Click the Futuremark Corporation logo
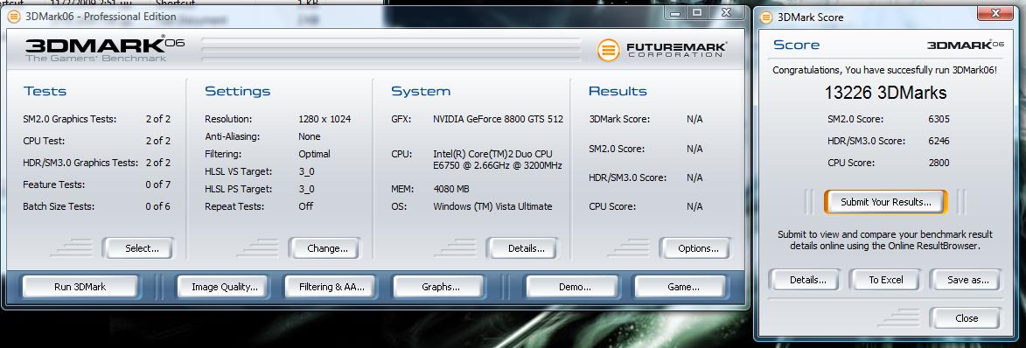Screen dimensions: 1026x348 click(661, 50)
